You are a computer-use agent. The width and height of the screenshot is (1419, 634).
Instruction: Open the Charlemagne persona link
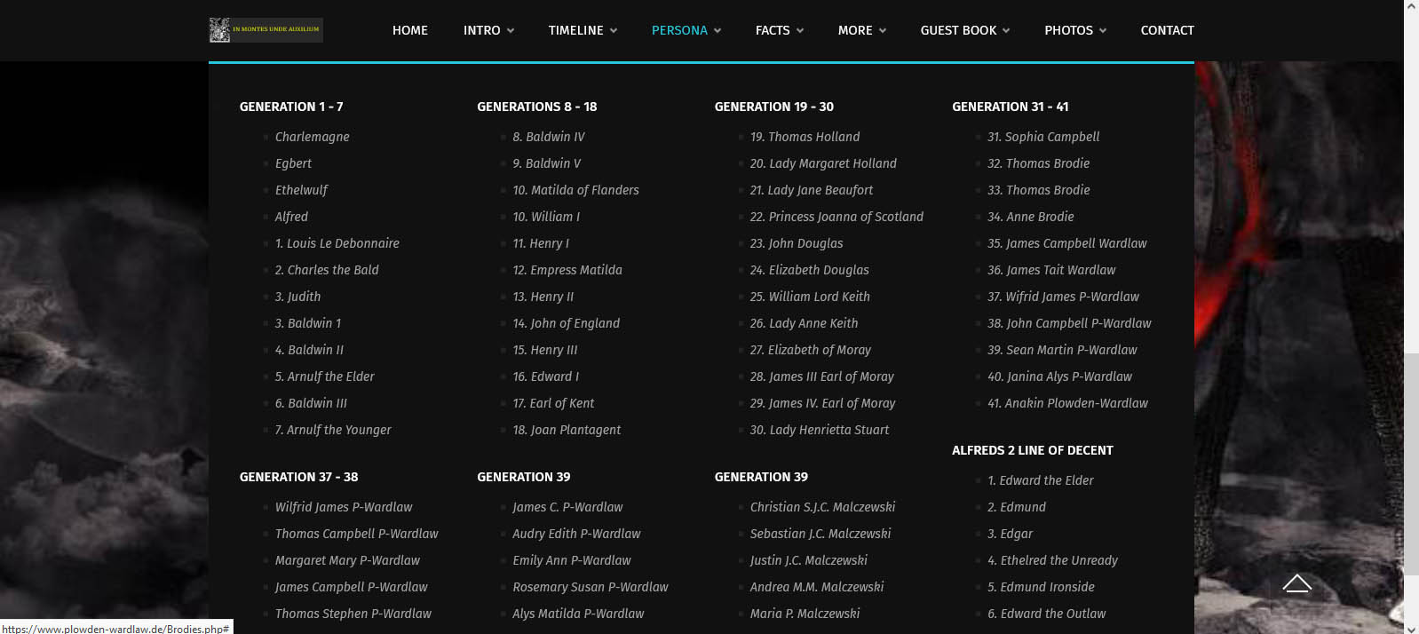click(x=312, y=137)
